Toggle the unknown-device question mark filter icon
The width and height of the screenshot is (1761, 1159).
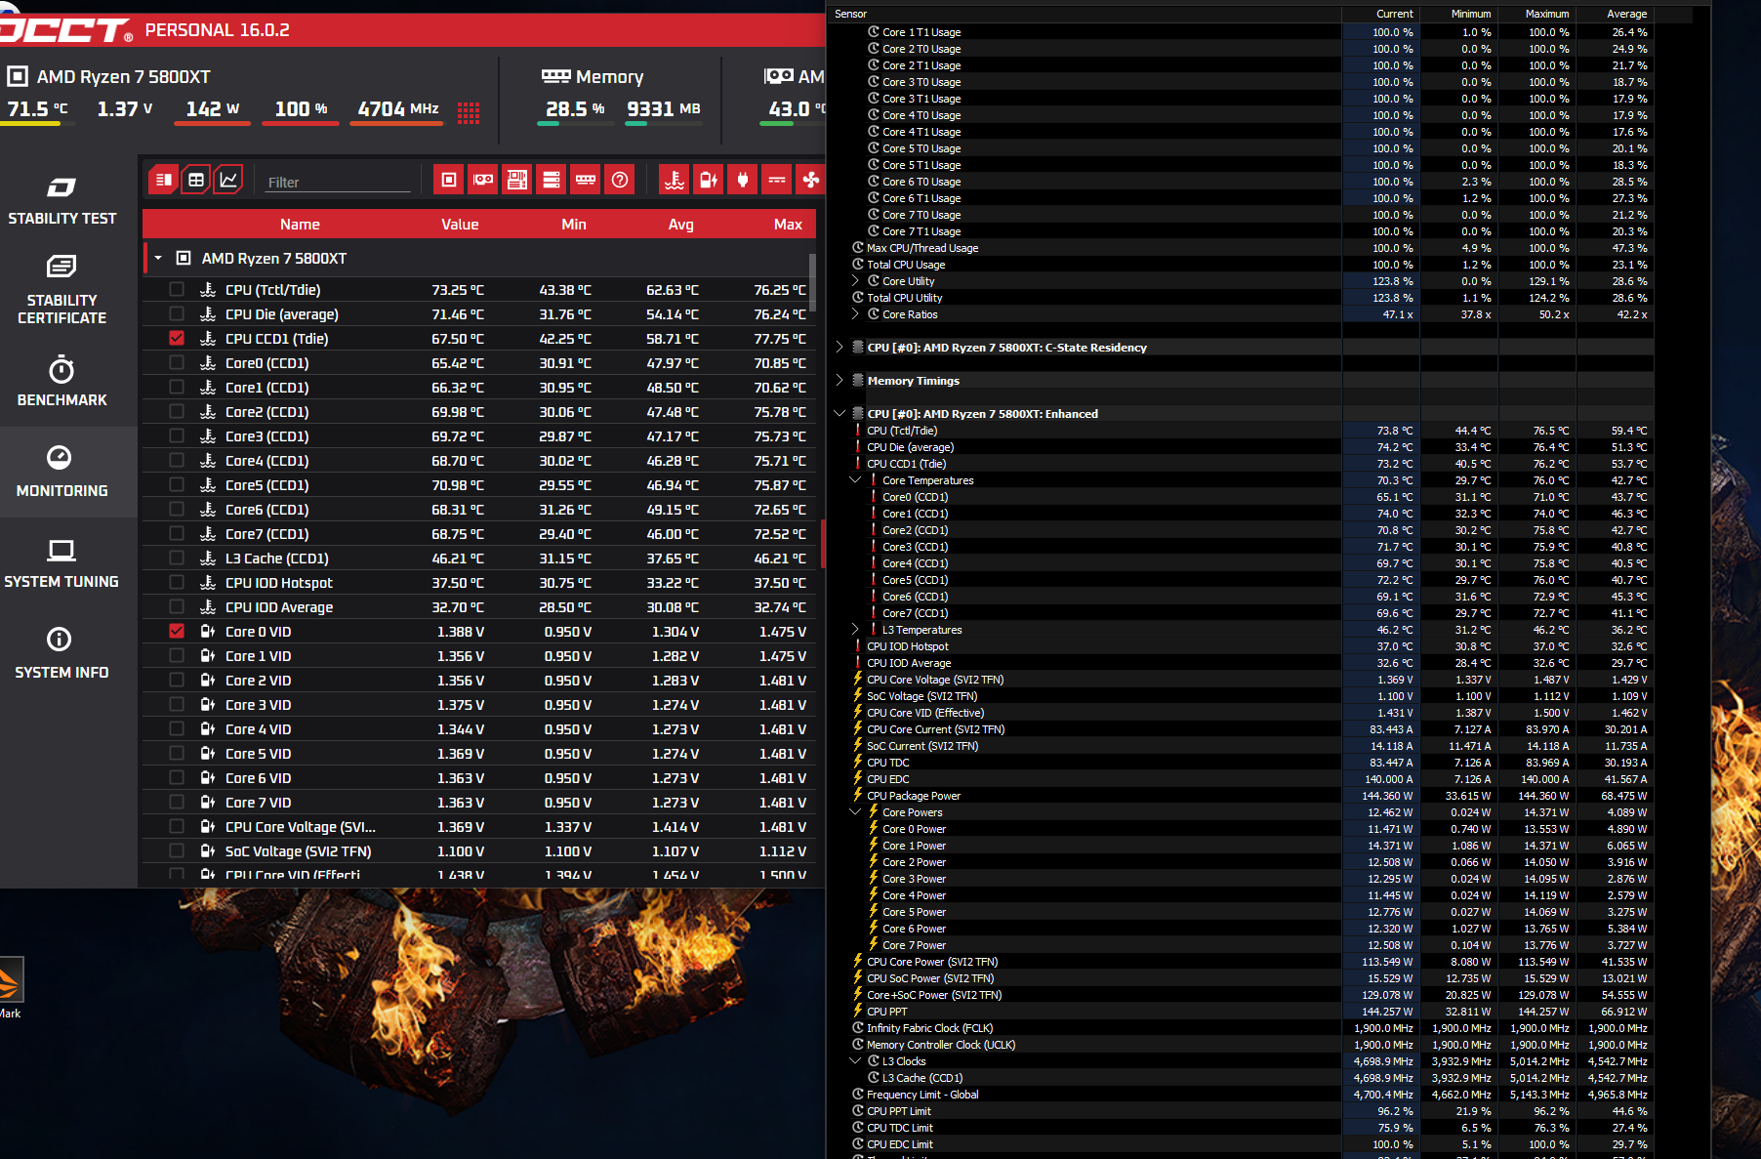(x=620, y=180)
